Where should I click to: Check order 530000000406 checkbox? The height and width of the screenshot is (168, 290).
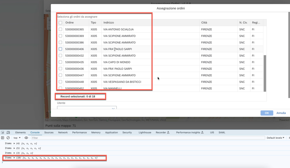pyautogui.click(x=60, y=49)
